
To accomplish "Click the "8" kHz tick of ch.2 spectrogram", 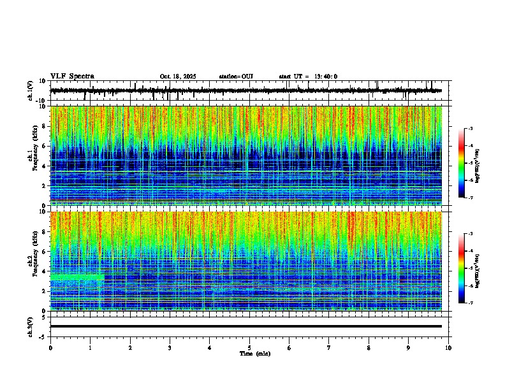I will (x=44, y=232).
